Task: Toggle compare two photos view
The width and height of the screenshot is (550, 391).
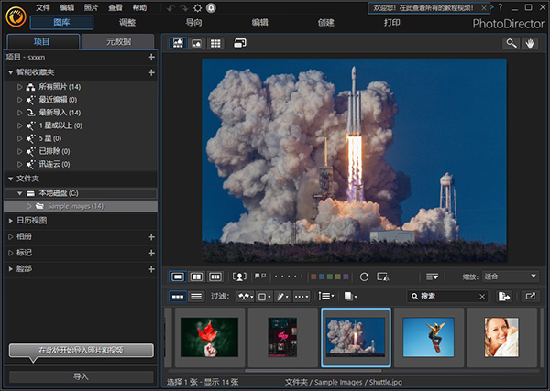Action: (x=197, y=277)
